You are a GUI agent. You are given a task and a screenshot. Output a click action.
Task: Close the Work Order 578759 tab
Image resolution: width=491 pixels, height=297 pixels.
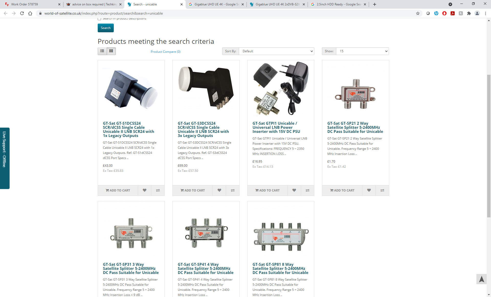pyautogui.click(x=59, y=4)
